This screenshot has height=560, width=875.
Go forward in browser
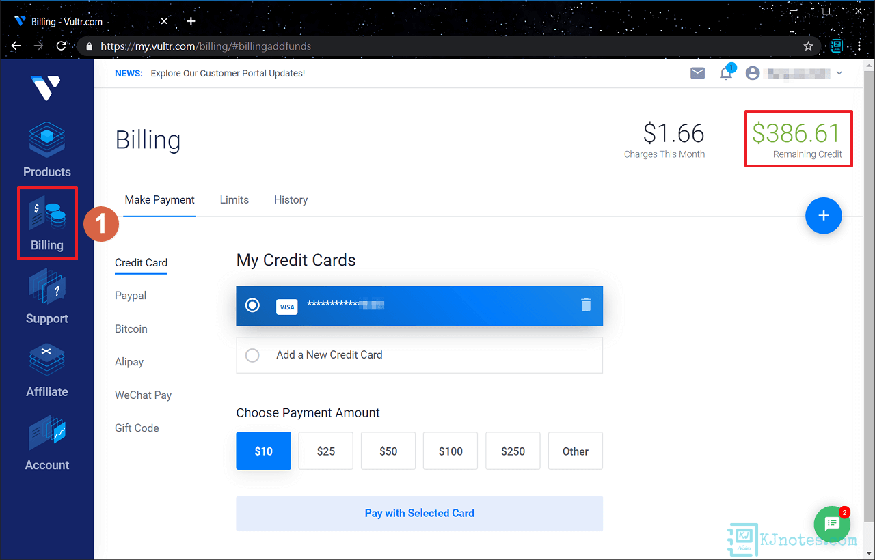click(39, 46)
